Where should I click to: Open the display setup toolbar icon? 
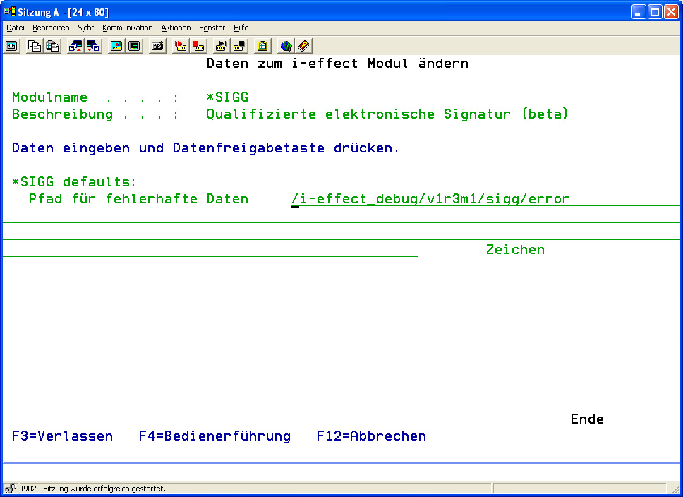tap(116, 46)
